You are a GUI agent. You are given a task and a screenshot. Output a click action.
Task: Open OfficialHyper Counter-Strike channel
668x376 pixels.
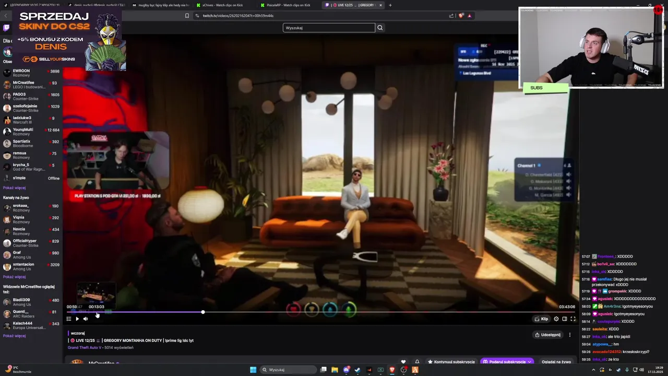pyautogui.click(x=31, y=243)
